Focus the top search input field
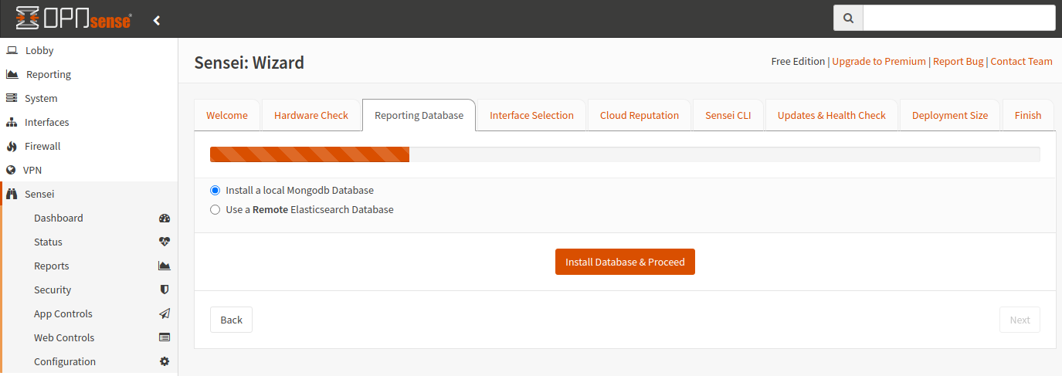The height and width of the screenshot is (376, 1062). 958,19
